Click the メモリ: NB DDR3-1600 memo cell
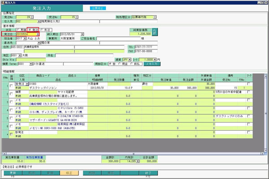Screen dimensions: 269x179 click(x=58, y=128)
